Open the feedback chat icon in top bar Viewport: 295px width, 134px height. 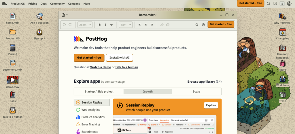point(275,3)
